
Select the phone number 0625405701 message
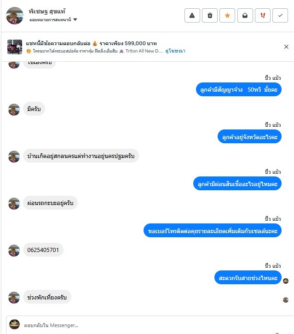(x=43, y=250)
